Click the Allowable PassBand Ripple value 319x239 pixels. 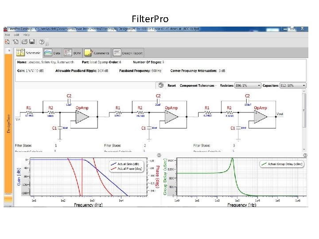[x=103, y=71]
